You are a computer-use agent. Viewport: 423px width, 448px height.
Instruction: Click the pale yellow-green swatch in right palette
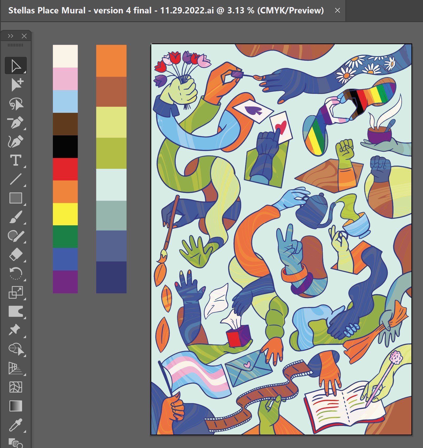[111, 122]
